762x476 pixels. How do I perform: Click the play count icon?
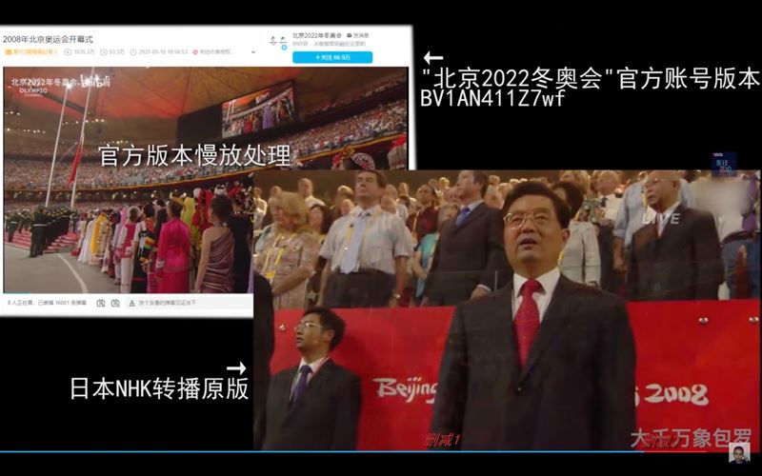[x=68, y=52]
